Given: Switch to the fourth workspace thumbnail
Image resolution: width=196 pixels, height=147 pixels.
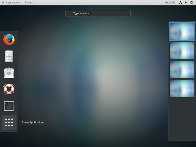Looking at the screenshot, I should (182, 89).
